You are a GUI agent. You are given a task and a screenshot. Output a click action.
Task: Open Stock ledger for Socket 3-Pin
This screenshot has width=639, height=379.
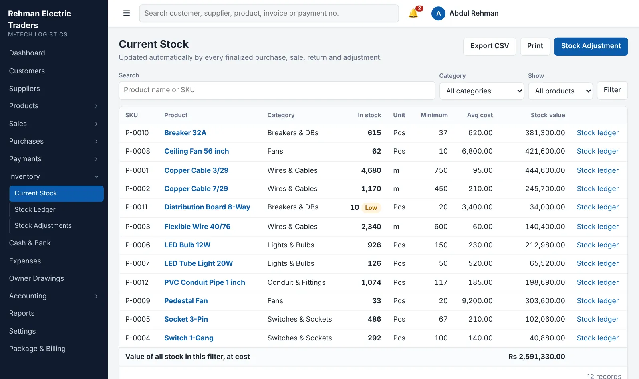click(x=597, y=319)
